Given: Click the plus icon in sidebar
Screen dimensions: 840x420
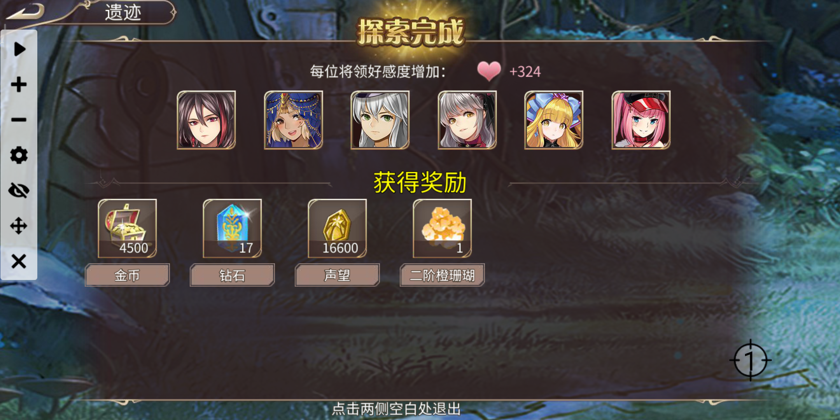Looking at the screenshot, I should pos(19,84).
